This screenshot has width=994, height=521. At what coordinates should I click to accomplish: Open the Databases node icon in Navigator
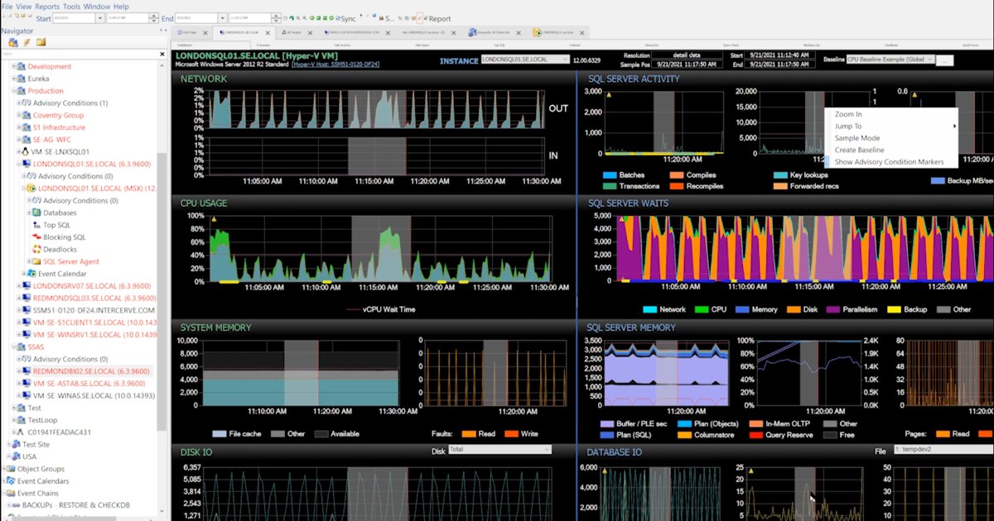pos(36,213)
